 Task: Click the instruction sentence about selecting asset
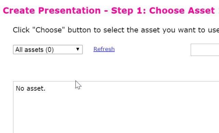tap(116, 30)
